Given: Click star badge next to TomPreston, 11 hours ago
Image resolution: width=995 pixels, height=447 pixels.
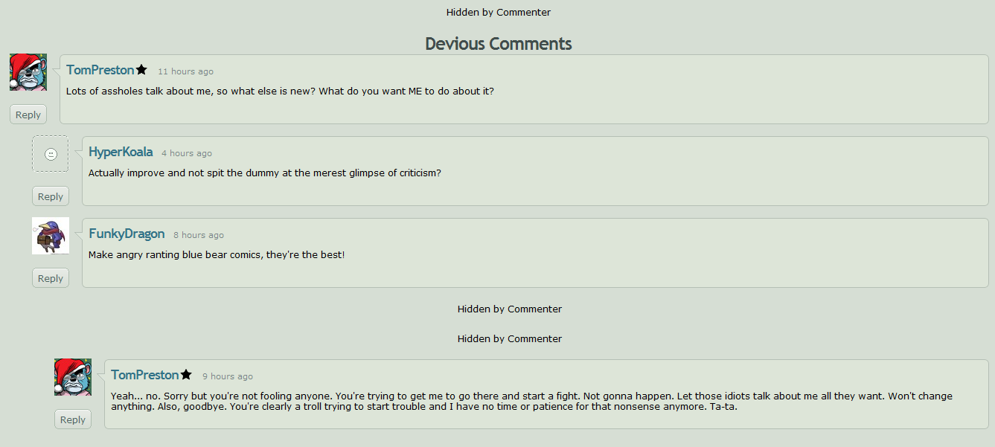Looking at the screenshot, I should [x=141, y=70].
